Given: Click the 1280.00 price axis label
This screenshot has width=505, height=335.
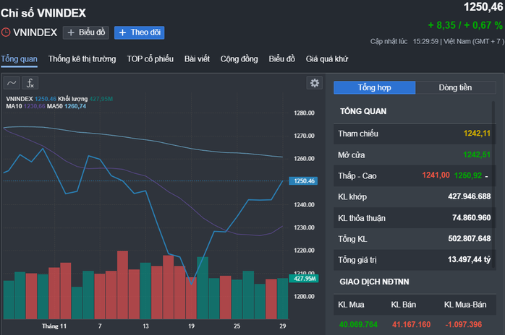Looking at the screenshot, I should (x=304, y=113).
